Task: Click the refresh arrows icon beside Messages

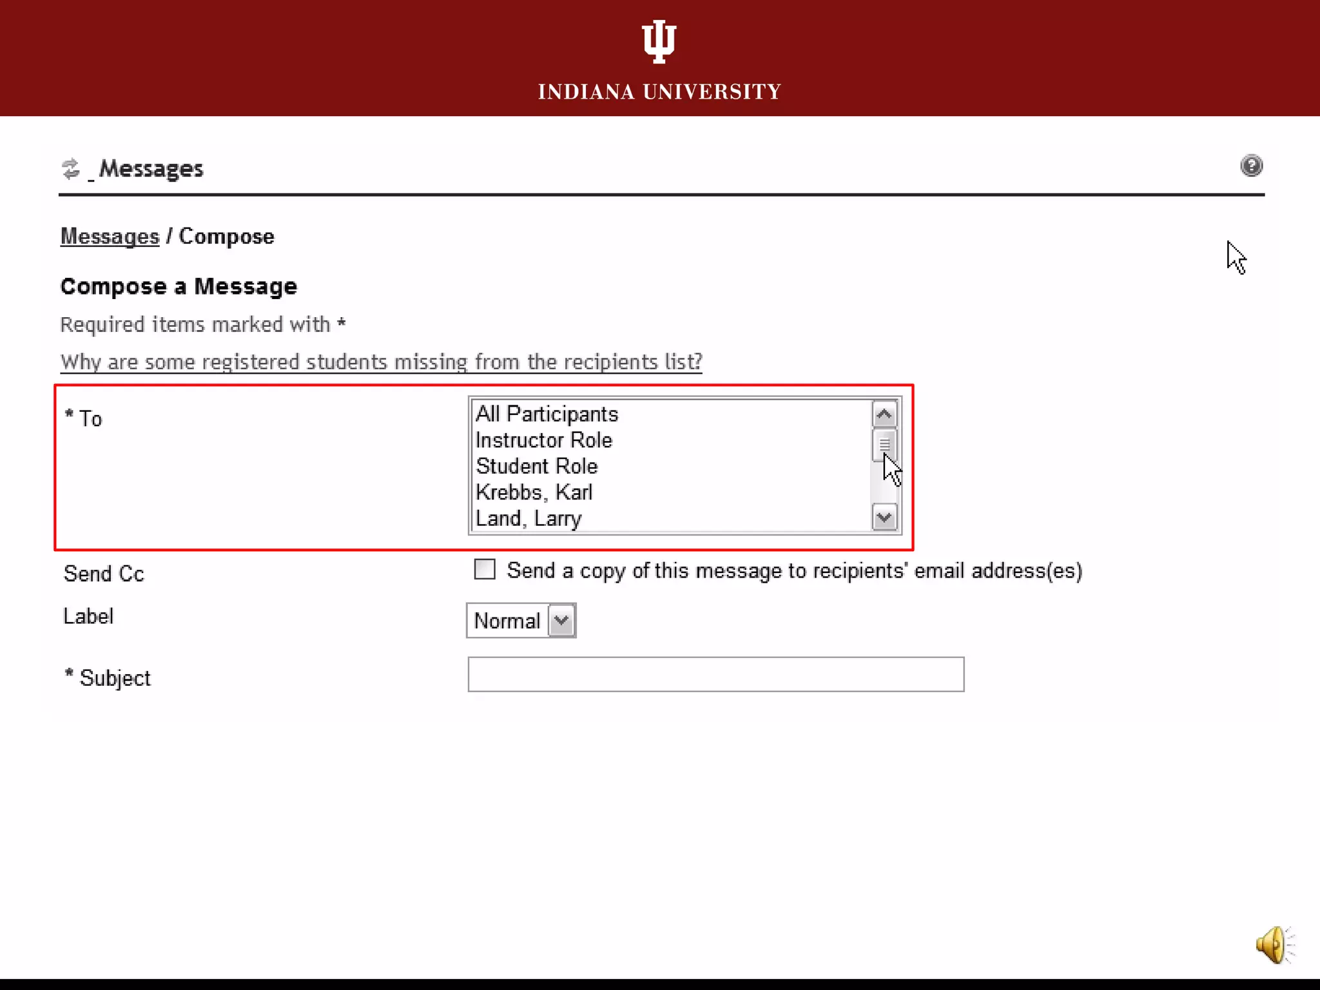Action: [70, 169]
